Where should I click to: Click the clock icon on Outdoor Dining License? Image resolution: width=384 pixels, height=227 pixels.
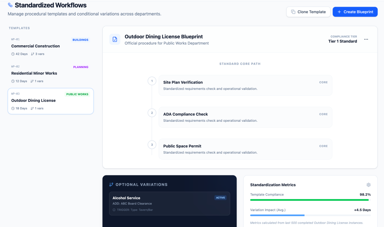click(x=13, y=109)
